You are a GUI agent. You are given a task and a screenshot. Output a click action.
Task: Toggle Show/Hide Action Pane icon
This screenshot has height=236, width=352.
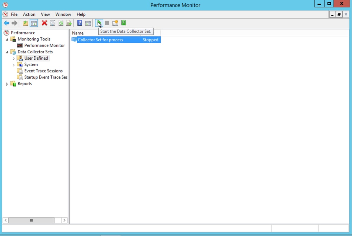pos(88,23)
